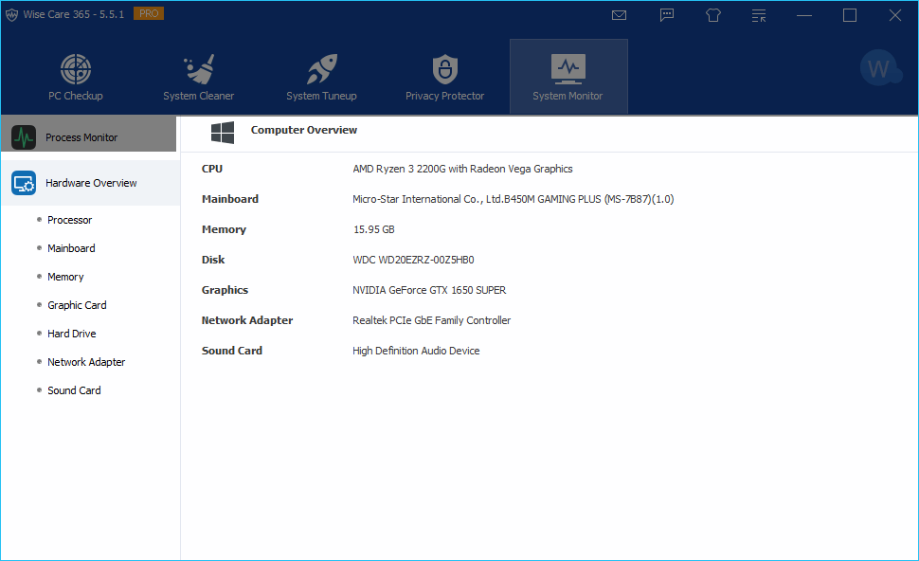Click the Disk label in overview
This screenshot has height=561, width=919.
pyautogui.click(x=213, y=260)
